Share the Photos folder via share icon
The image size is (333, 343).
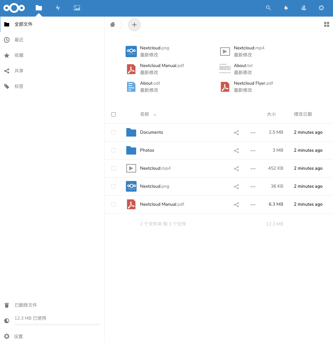click(236, 150)
